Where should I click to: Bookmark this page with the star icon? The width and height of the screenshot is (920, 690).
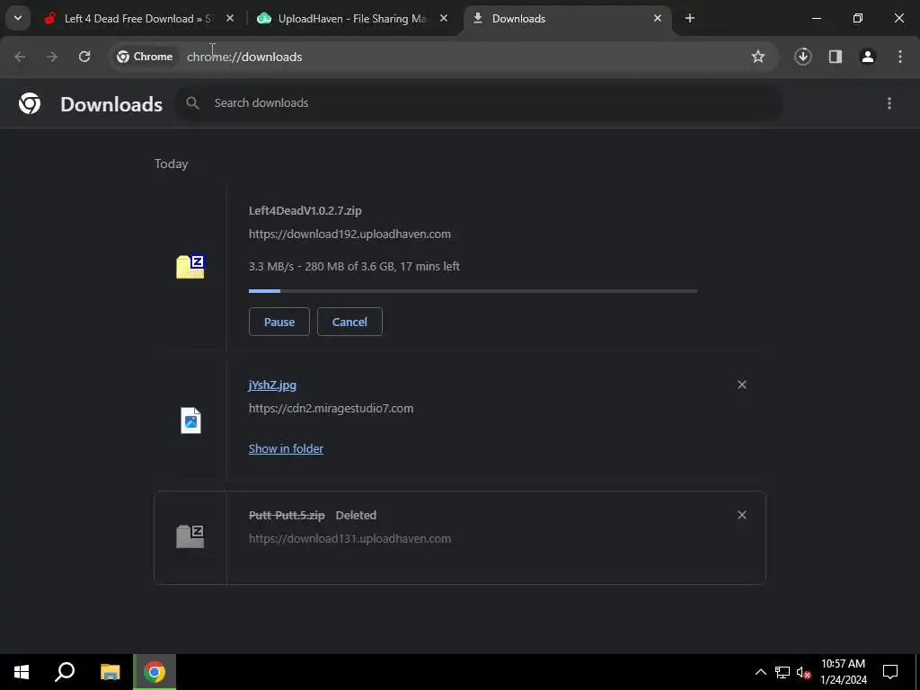[758, 57]
